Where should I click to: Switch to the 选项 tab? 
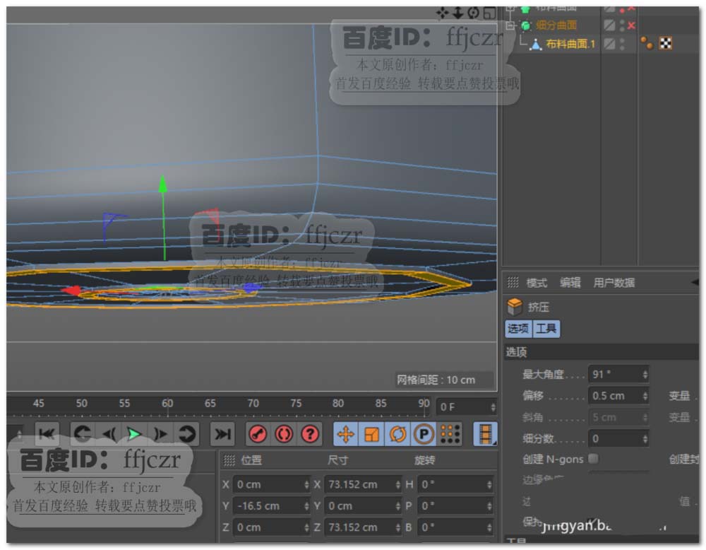point(518,329)
